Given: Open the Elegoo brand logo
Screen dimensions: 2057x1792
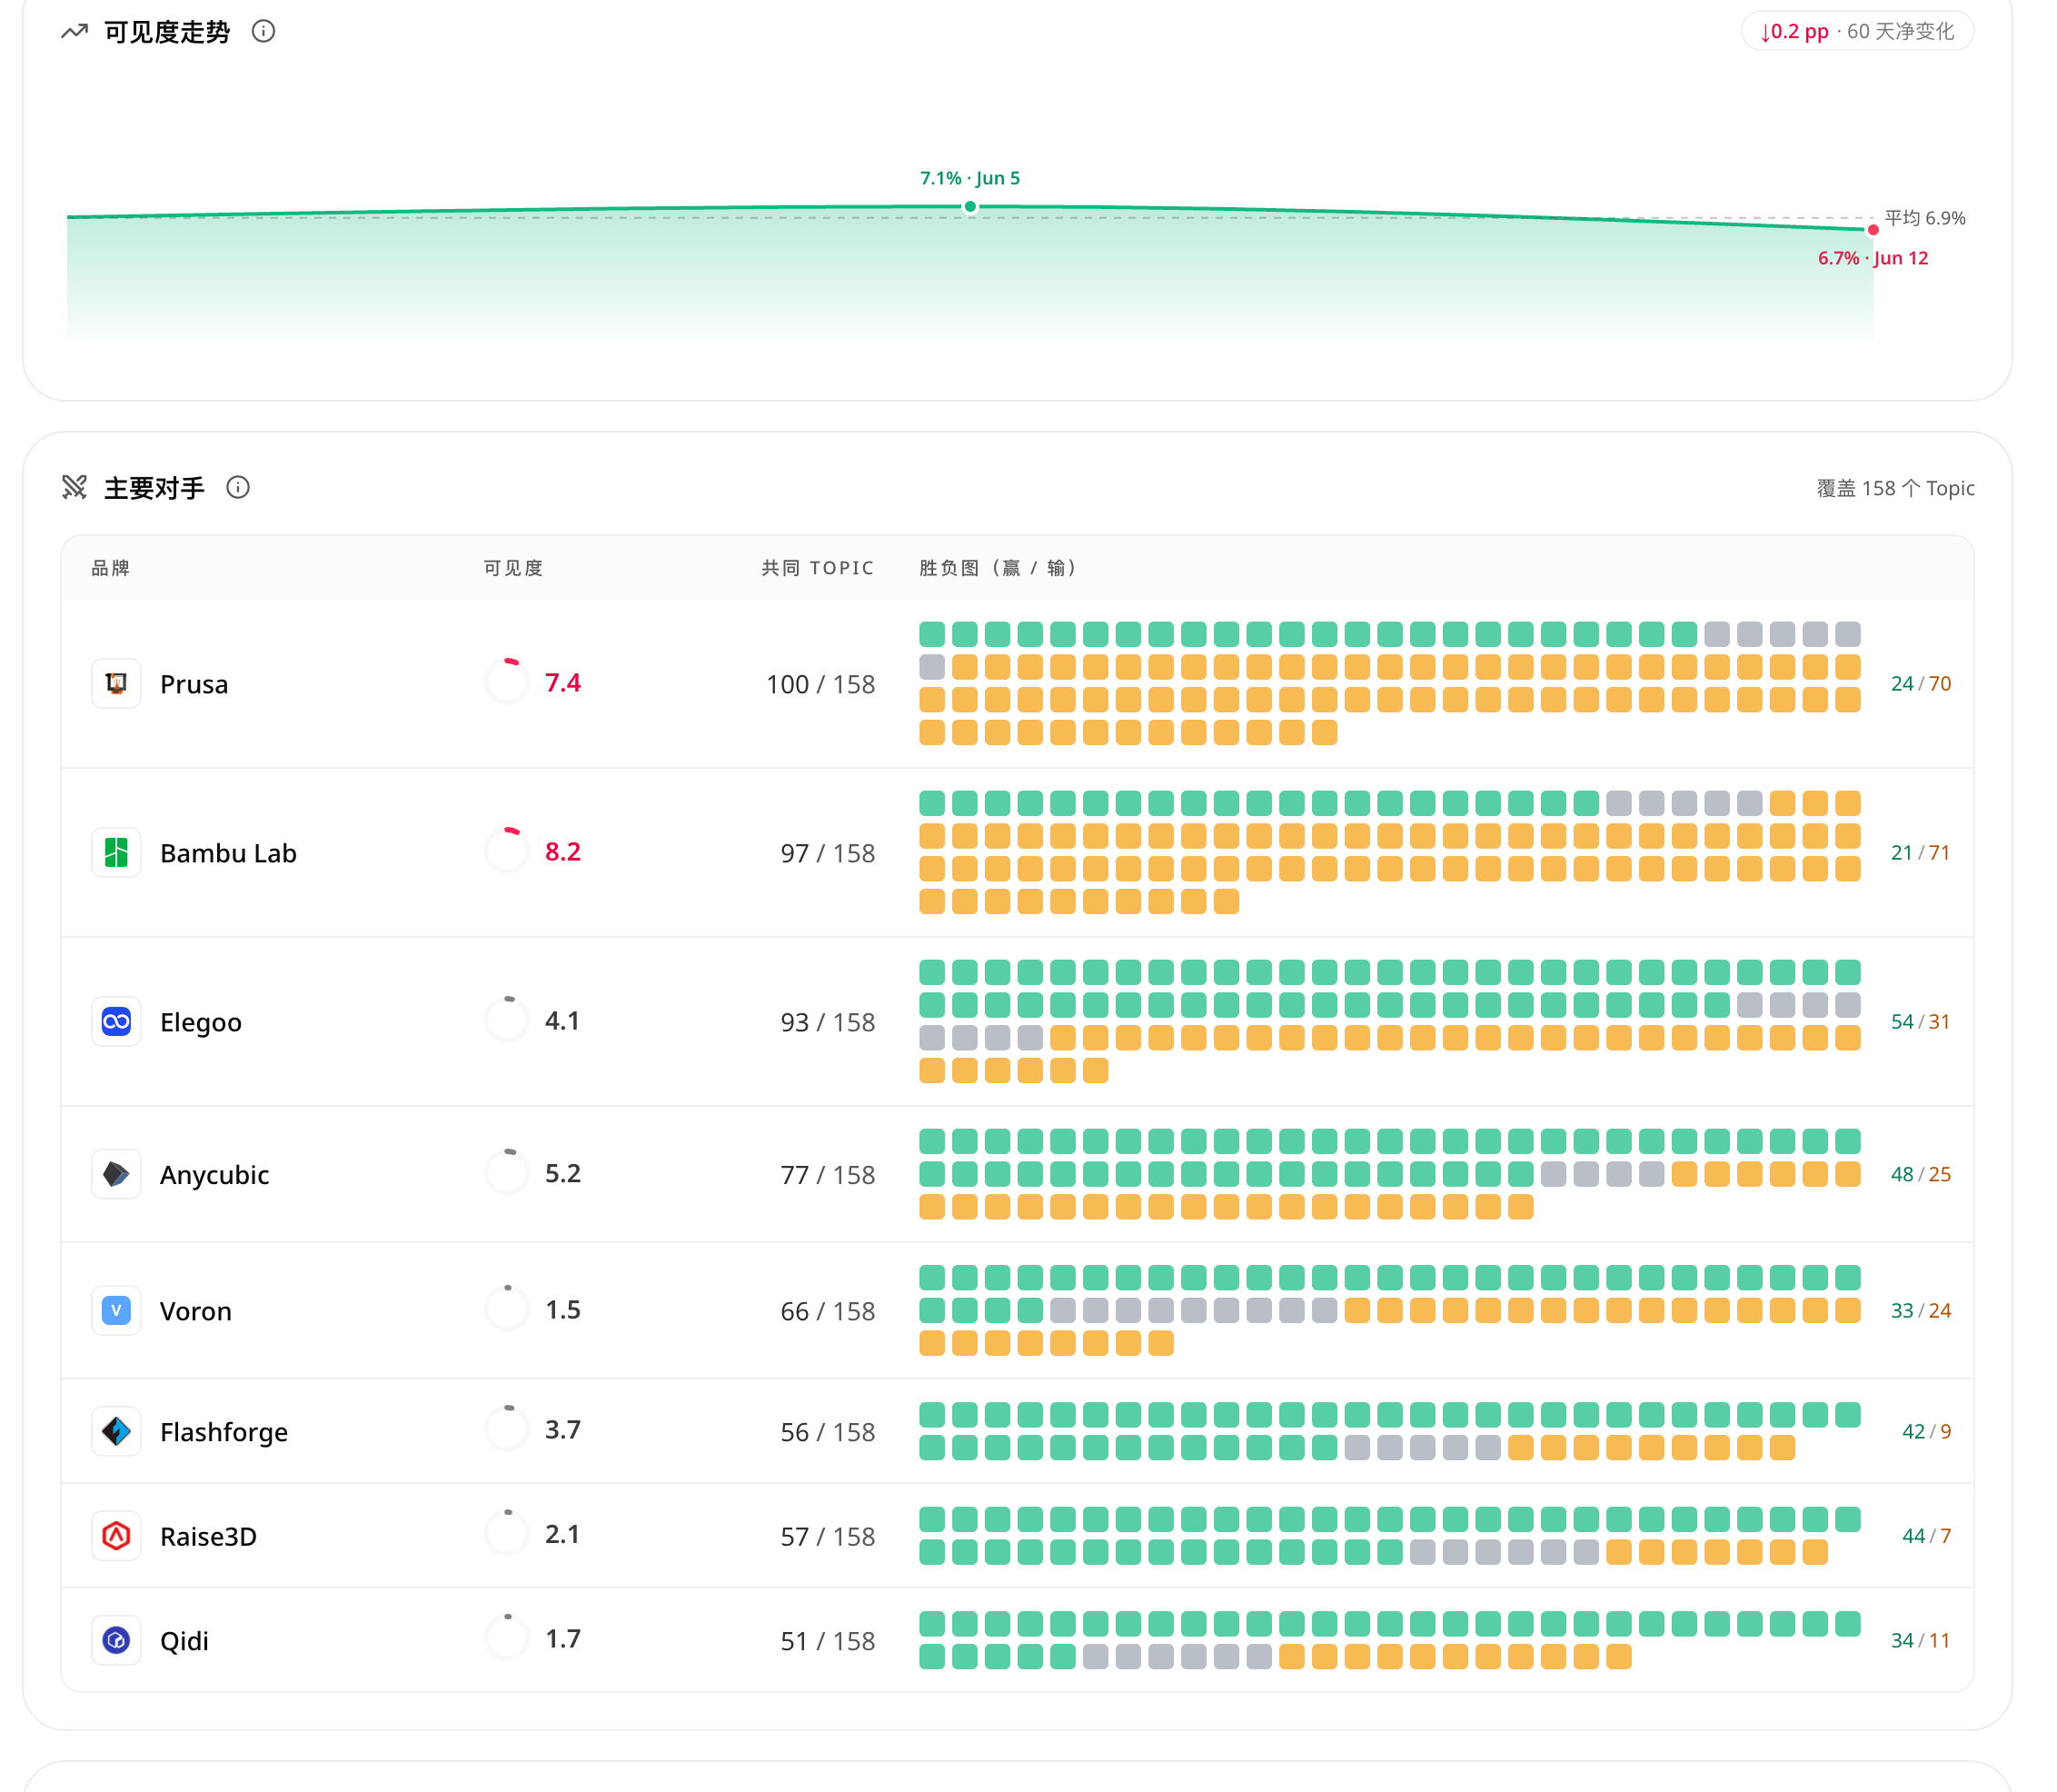Looking at the screenshot, I should click(116, 1022).
